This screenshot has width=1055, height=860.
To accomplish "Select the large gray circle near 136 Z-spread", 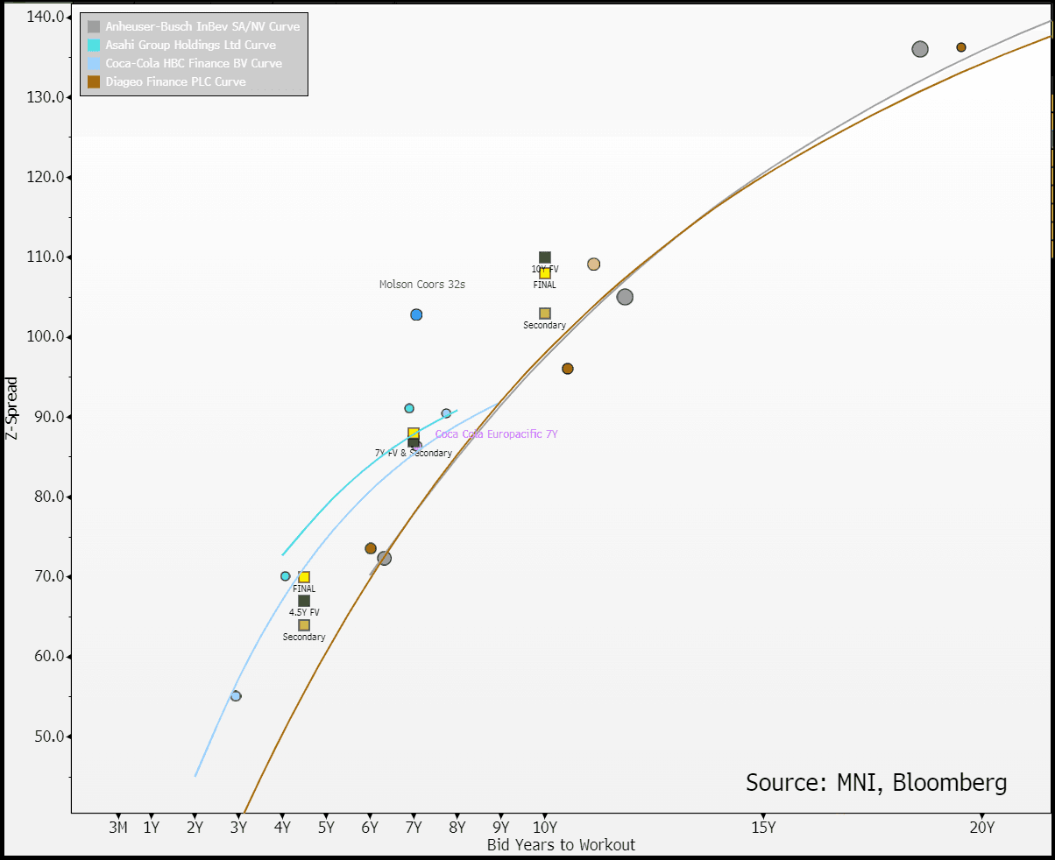I will [919, 49].
